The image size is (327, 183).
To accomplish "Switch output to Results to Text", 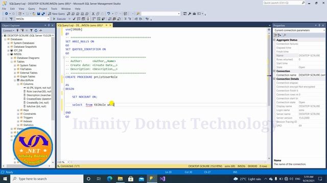I will coord(110,19).
